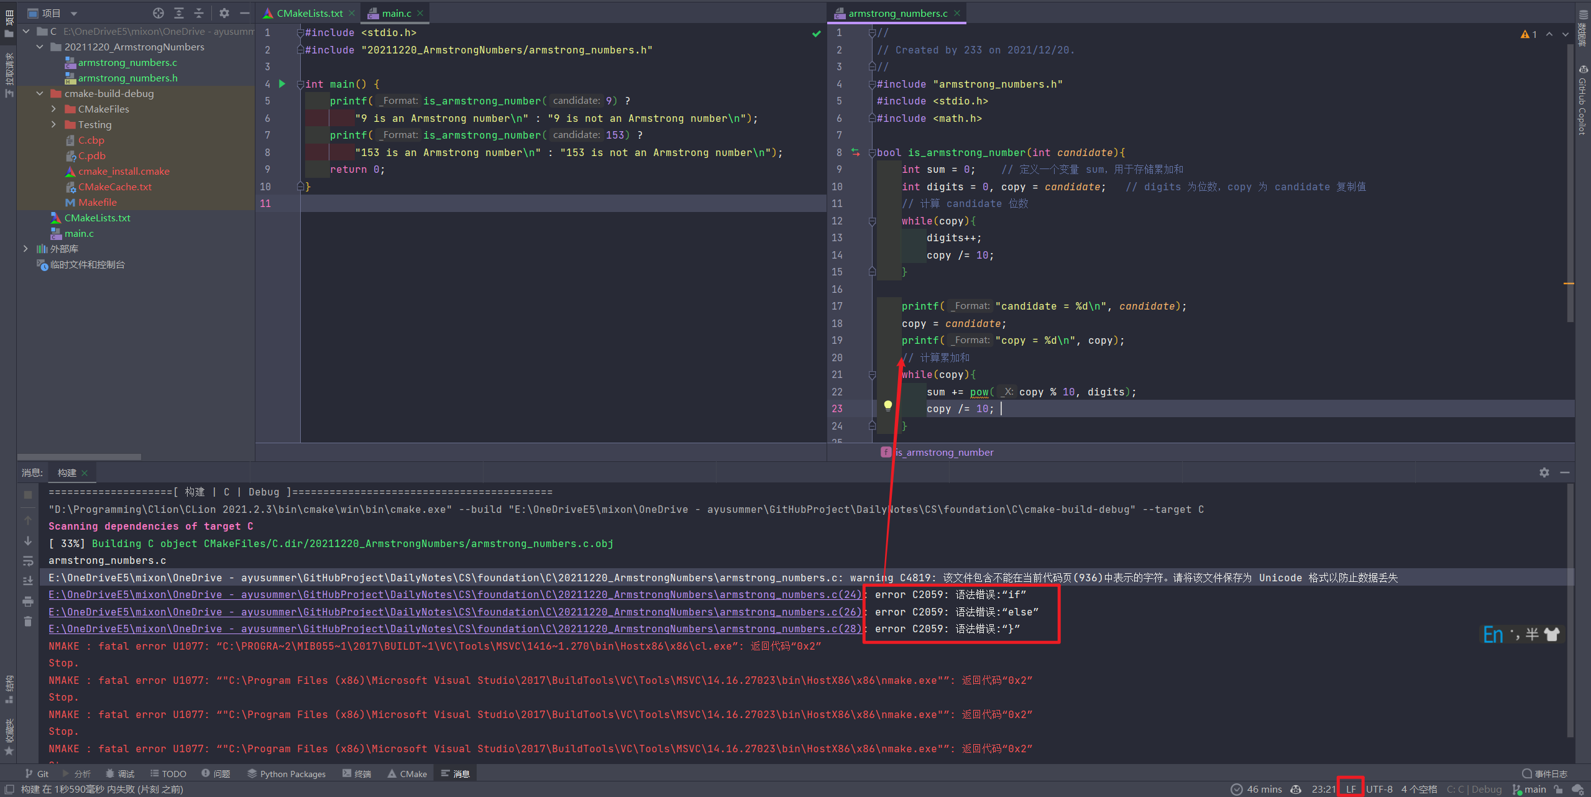Go to previous highlighted problem arrow

[x=1549, y=34]
